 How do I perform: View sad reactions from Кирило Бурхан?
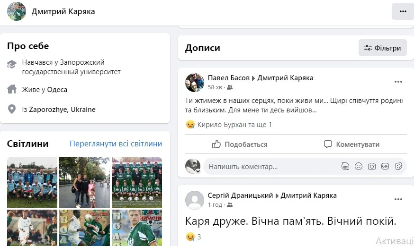click(x=229, y=125)
